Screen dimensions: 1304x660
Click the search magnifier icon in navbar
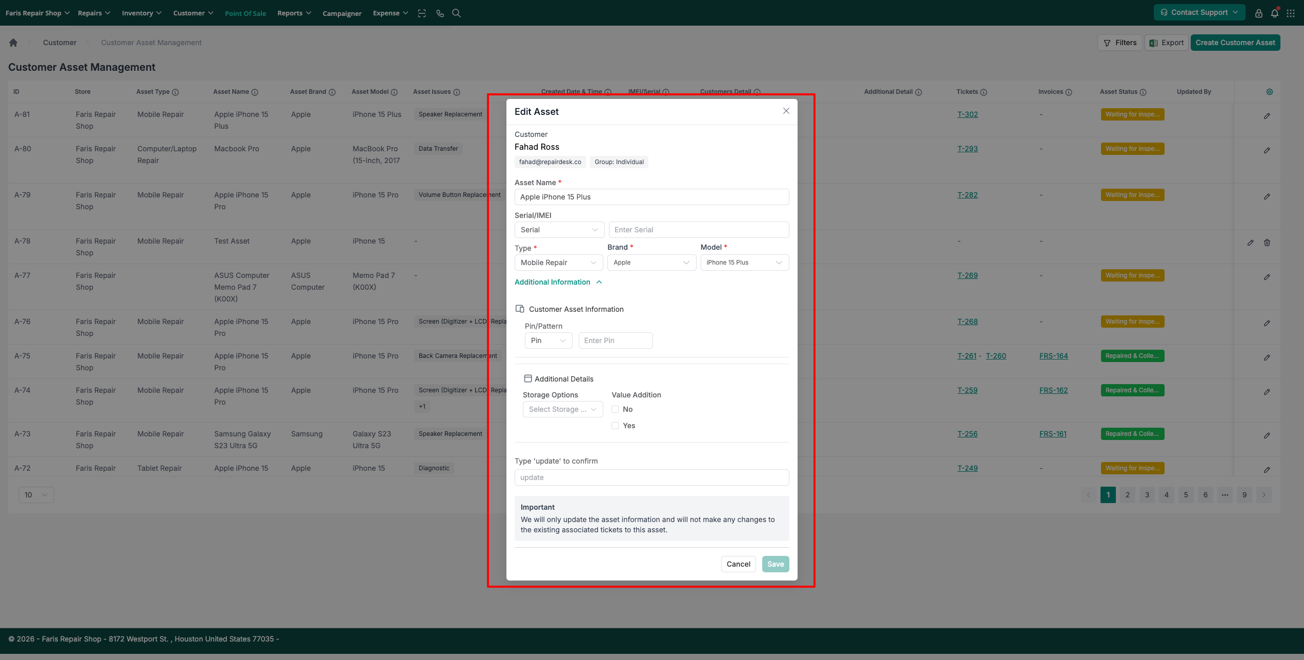click(x=456, y=13)
